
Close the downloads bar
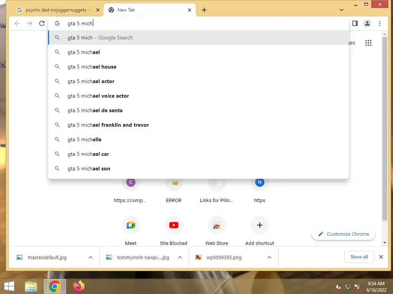click(x=381, y=257)
